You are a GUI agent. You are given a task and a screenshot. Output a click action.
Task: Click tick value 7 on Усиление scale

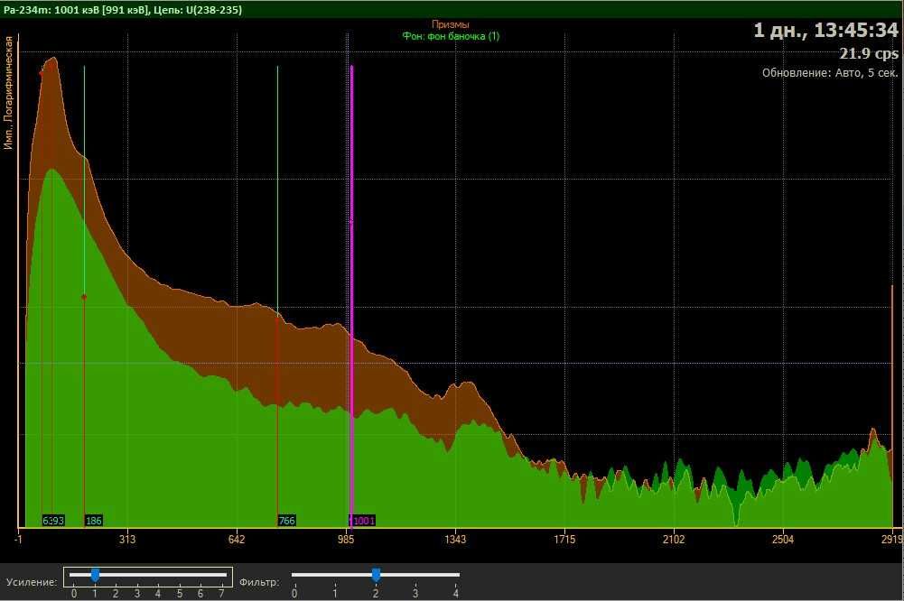pos(221,594)
